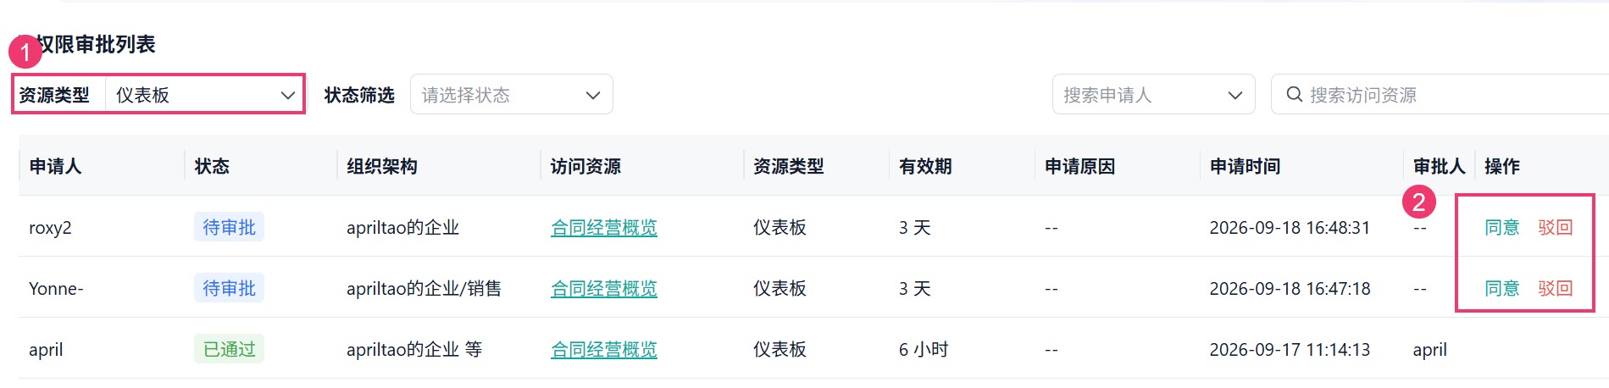Approve Yonne-'s request with 同意
This screenshot has width=1609, height=388.
1501,288
